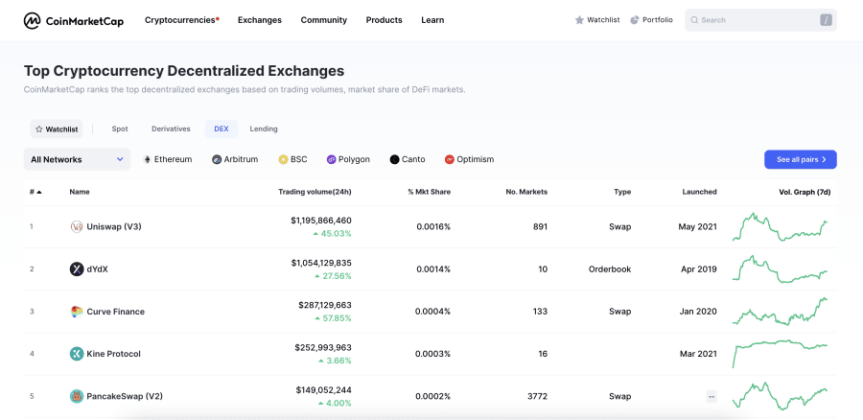Click the Curve Finance logo icon
The image size is (863, 420).
[77, 312]
